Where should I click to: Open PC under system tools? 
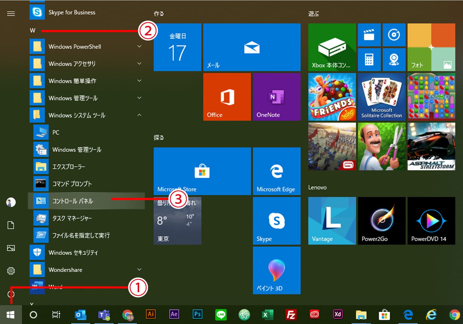[x=86, y=132]
